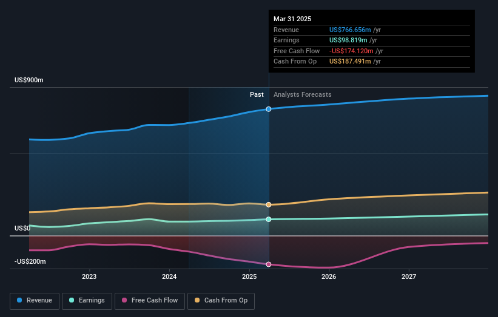This screenshot has width=498, height=317.
Task: Click the 2027 x-axis label
Action: click(409, 276)
